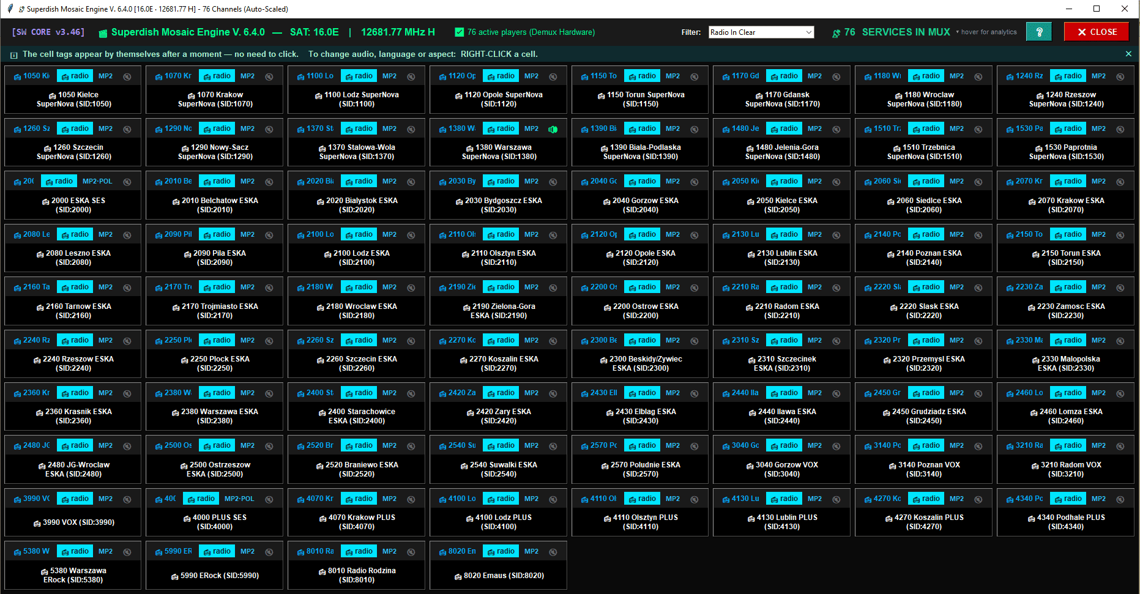Click the mute icon on 1050 Kielce cell
Viewport: 1140px width, 594px height.
point(127,76)
